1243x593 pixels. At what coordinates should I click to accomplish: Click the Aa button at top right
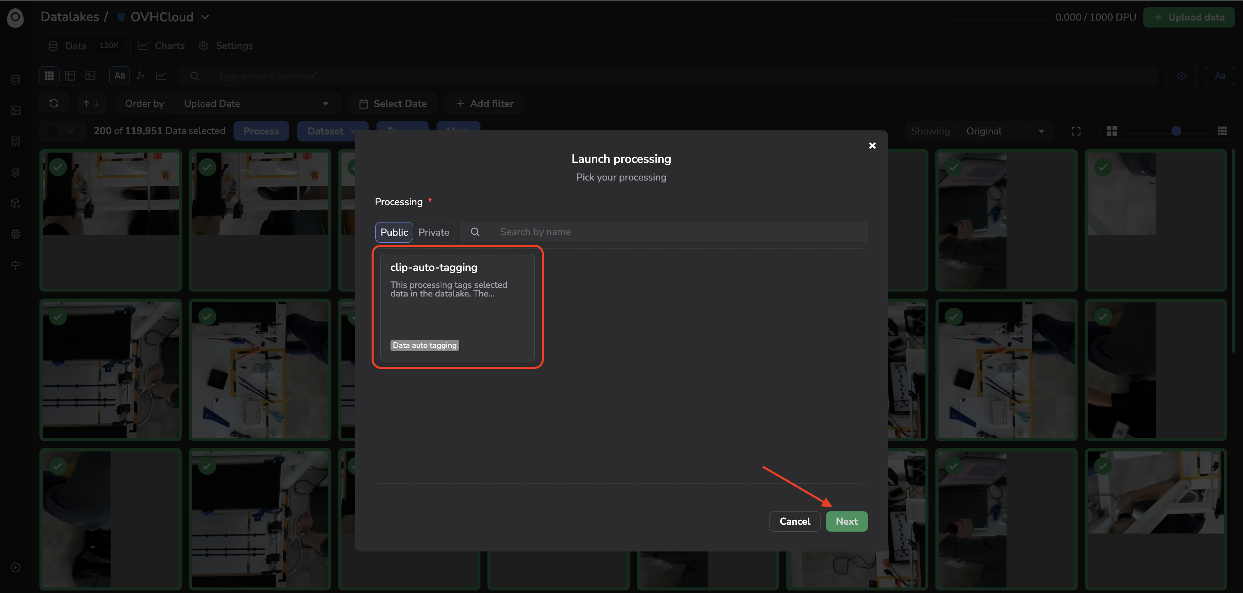click(x=1220, y=76)
